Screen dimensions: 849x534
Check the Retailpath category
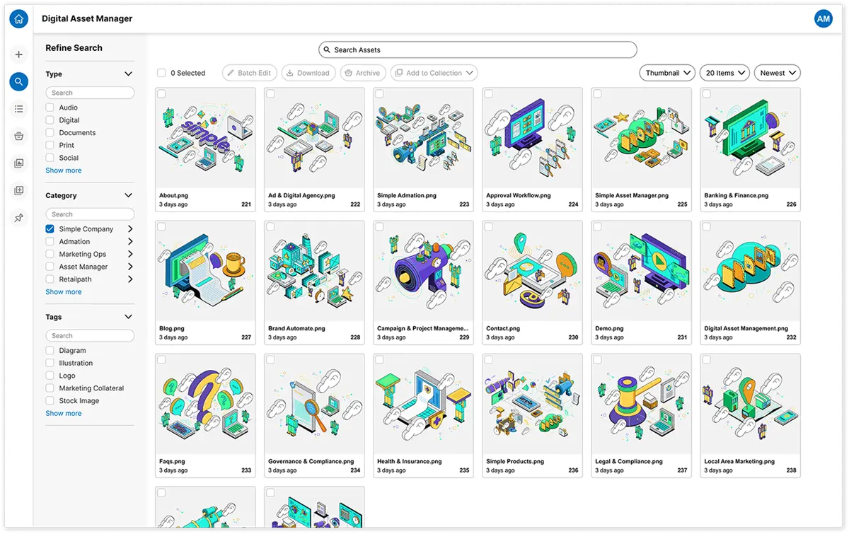click(x=50, y=279)
